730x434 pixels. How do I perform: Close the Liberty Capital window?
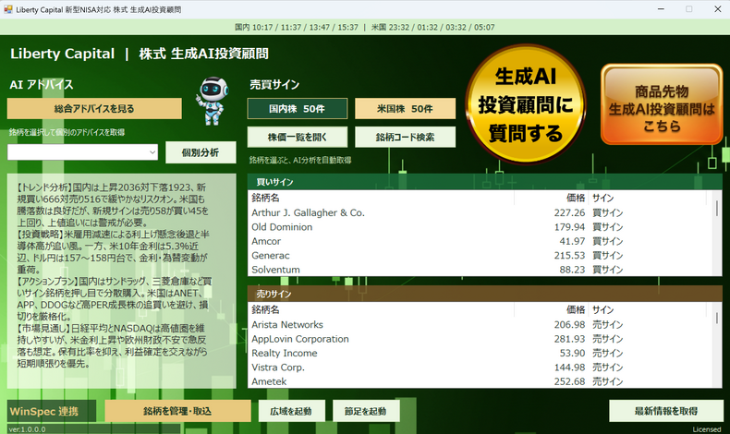coord(717,9)
